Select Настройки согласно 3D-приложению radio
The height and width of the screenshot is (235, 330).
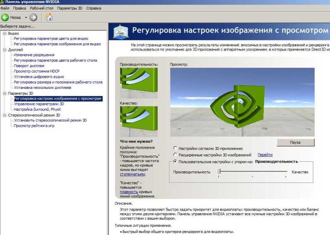pos(175,148)
